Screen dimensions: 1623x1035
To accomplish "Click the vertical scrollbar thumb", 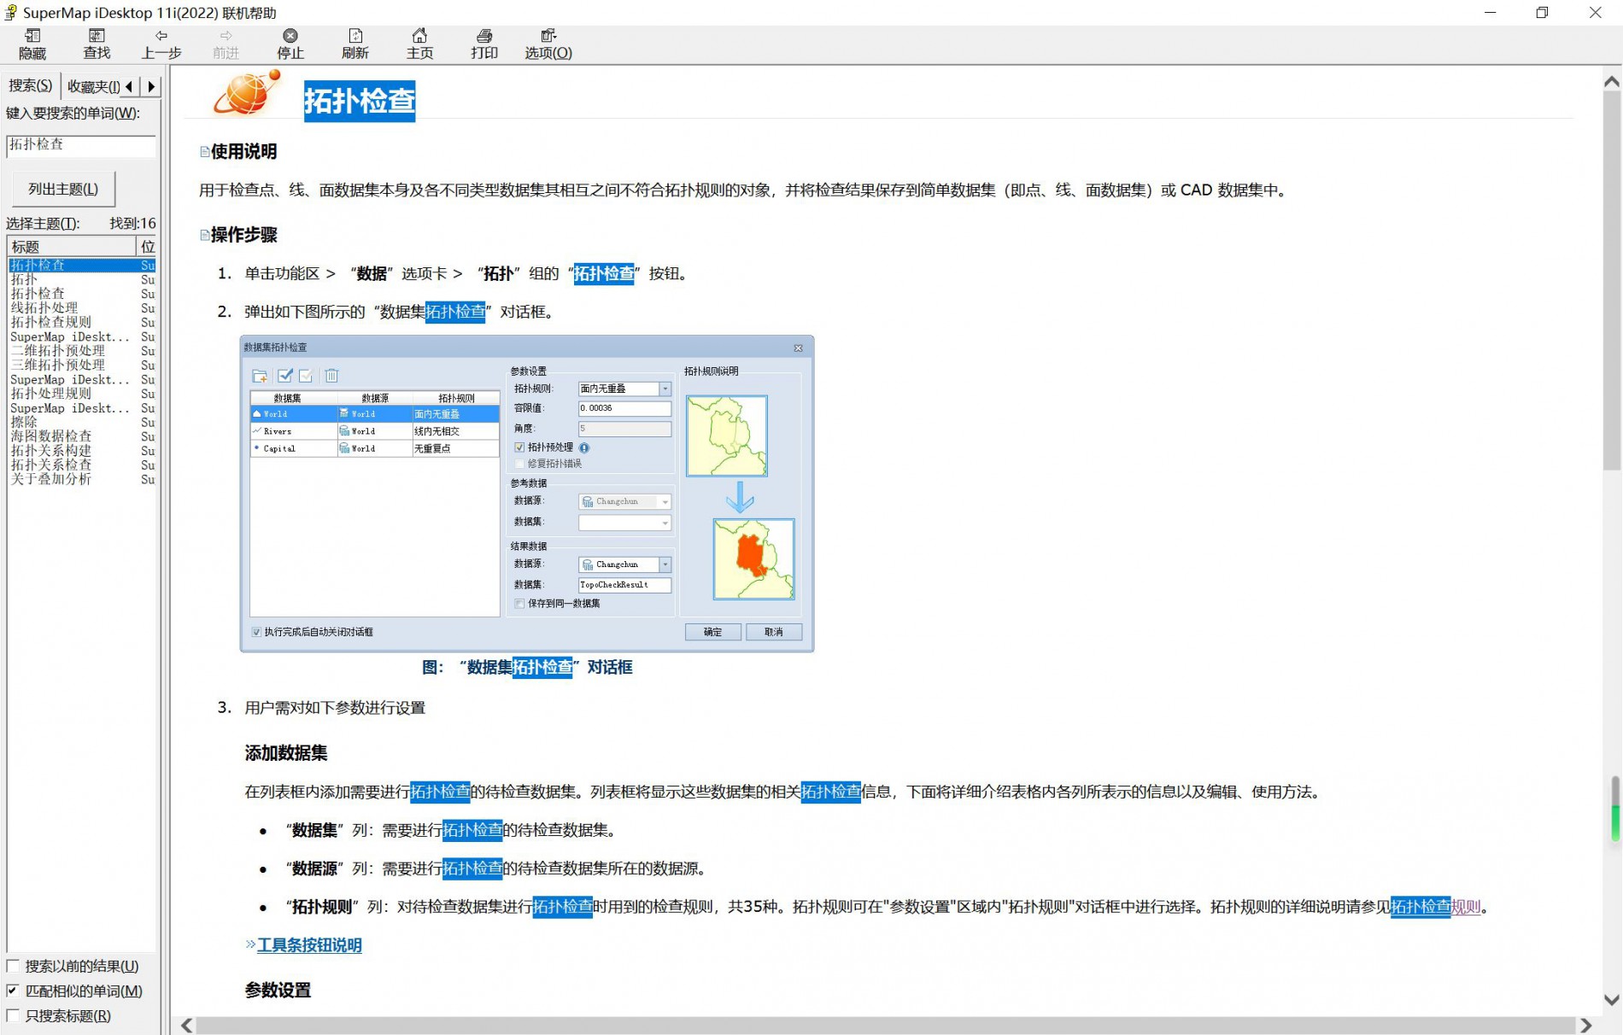I will (1611, 282).
